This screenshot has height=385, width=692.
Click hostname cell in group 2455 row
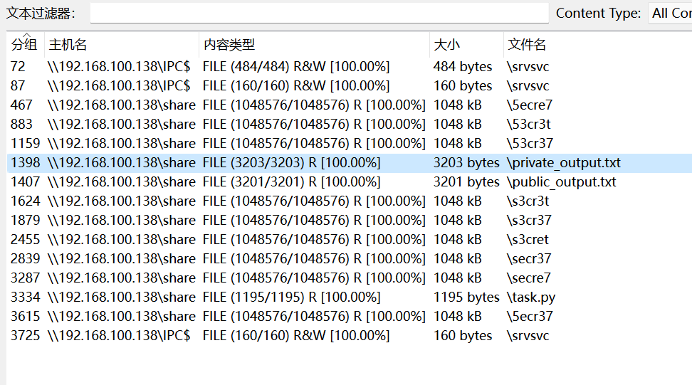(x=121, y=239)
